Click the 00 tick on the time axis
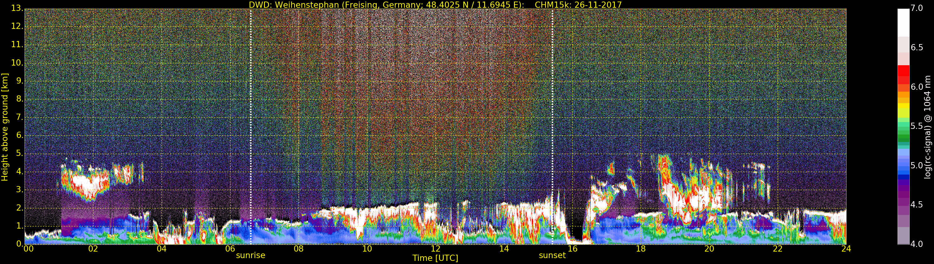 pos(28,249)
